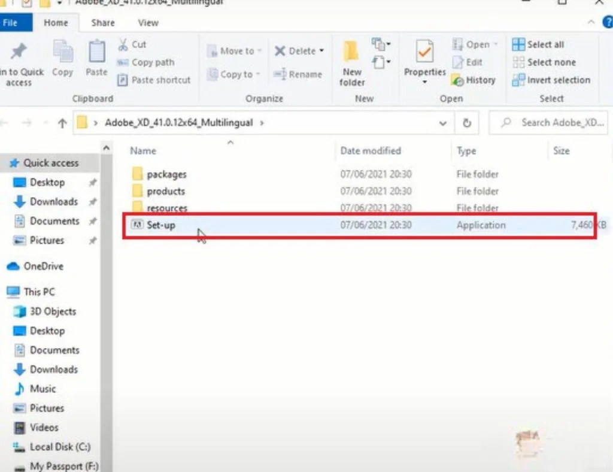Image resolution: width=613 pixels, height=472 pixels.
Task: Click the products folder icon
Action: (x=137, y=191)
